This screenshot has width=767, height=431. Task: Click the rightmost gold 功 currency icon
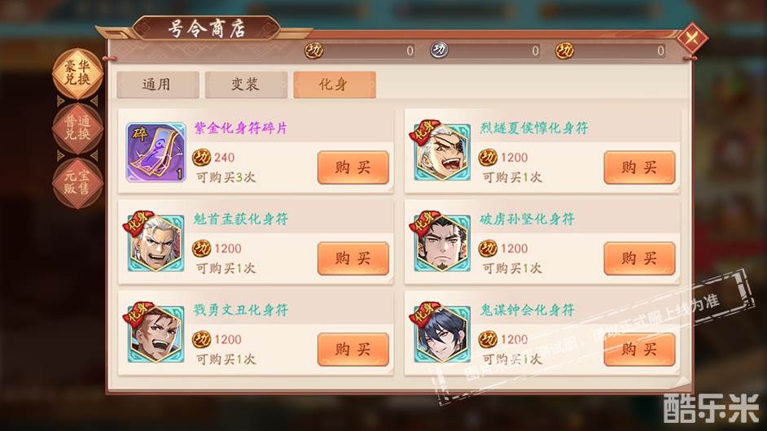564,50
